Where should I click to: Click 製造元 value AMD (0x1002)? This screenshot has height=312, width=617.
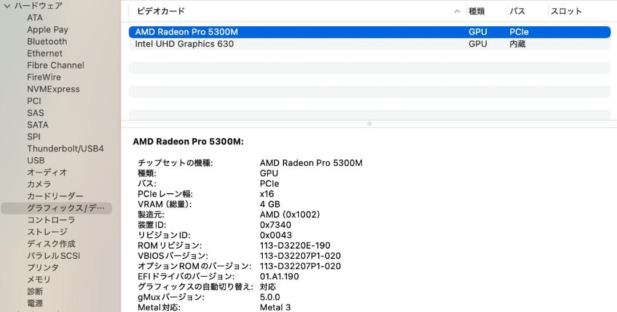290,215
